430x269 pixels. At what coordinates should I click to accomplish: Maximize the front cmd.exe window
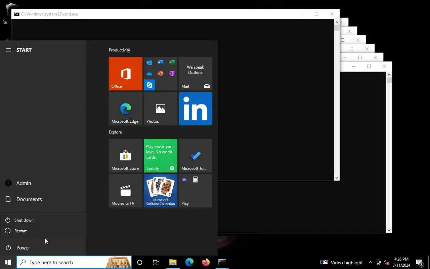pos(316,14)
